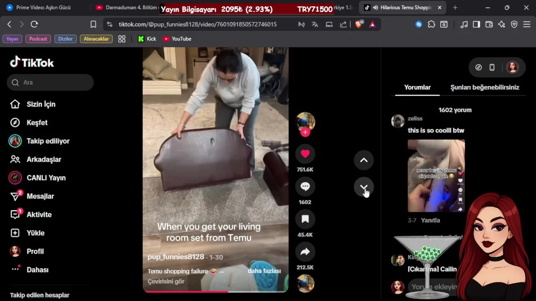Viewport: 536px width, 301px height.
Task: Close the Hilarious Temu Shopping tab
Action: [x=440, y=8]
